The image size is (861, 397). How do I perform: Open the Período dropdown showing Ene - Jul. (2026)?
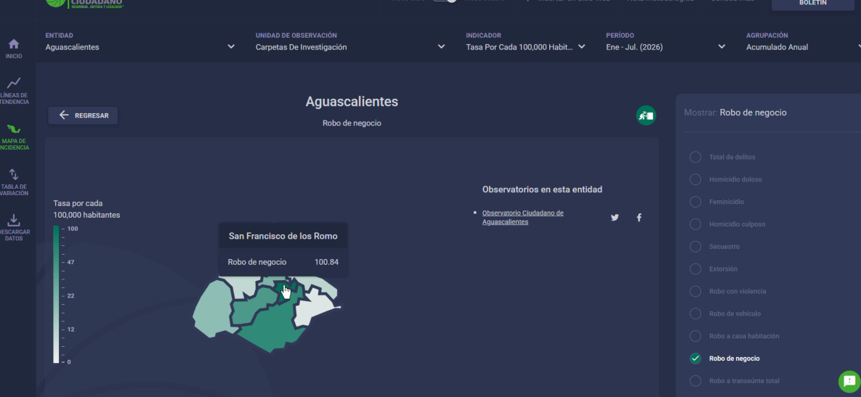point(666,41)
